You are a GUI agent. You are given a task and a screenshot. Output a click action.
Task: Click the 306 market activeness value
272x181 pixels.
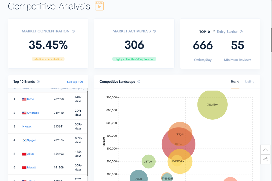(134, 45)
